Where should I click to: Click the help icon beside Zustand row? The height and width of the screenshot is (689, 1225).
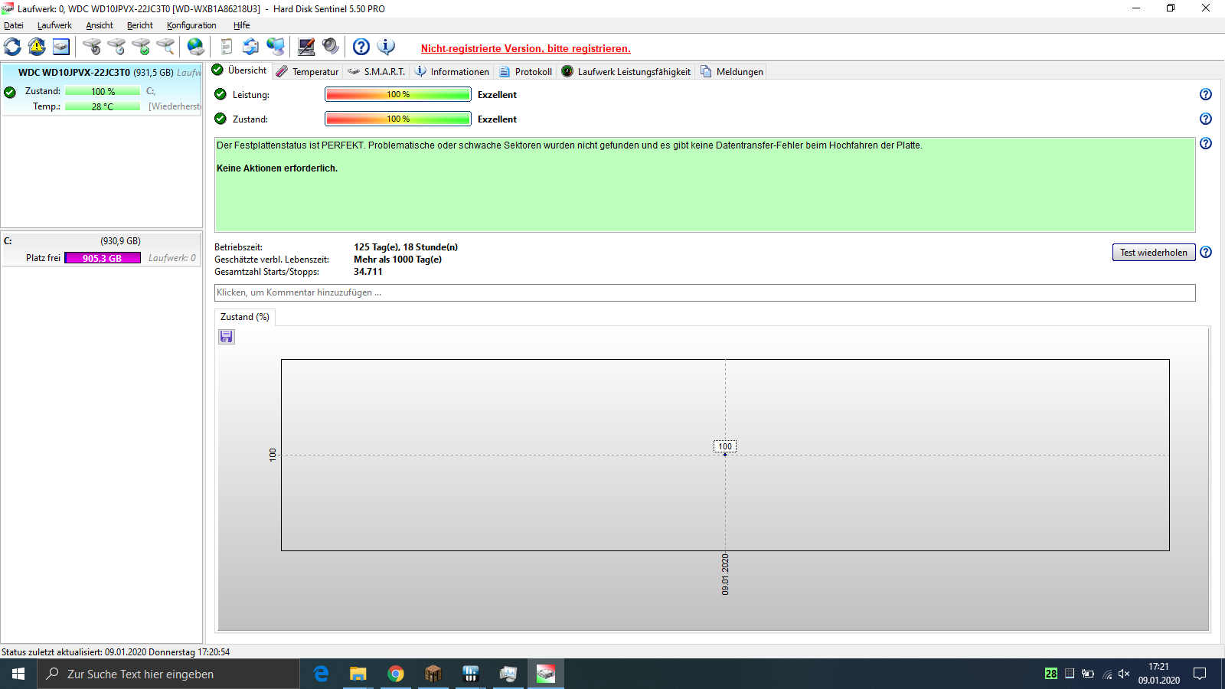(1206, 119)
